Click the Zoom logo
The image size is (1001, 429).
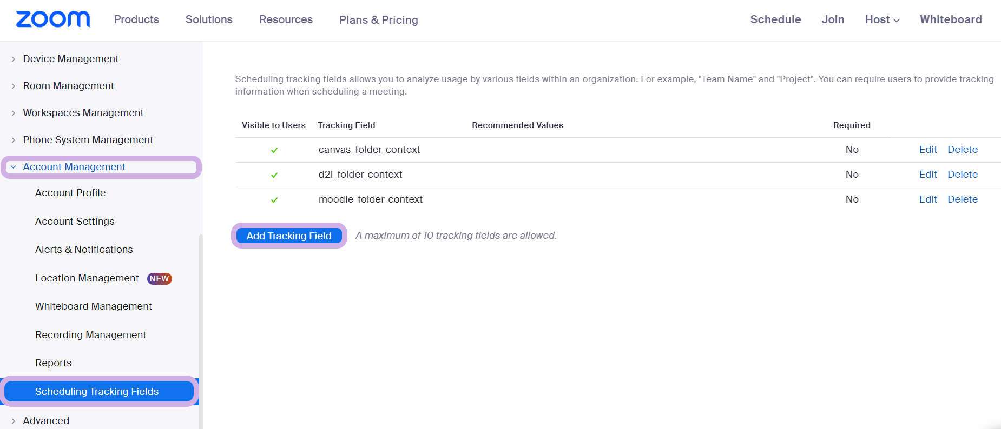(x=53, y=19)
